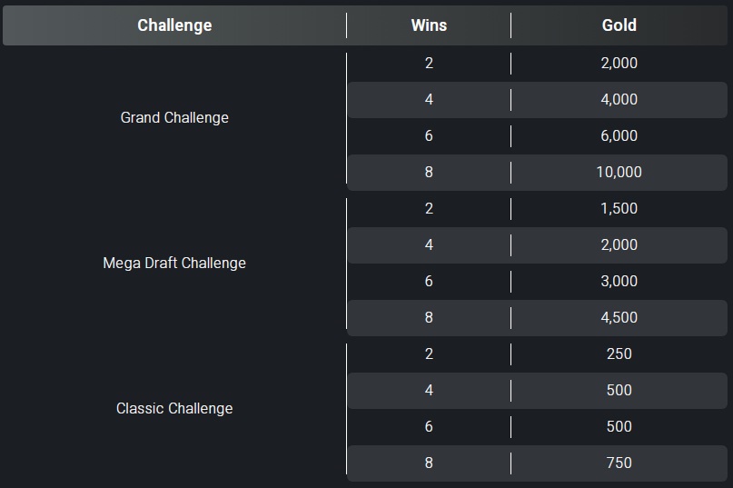Click Grand Challenge's 2,000 gold cell
Viewport: 733px width, 488px height.
click(619, 64)
